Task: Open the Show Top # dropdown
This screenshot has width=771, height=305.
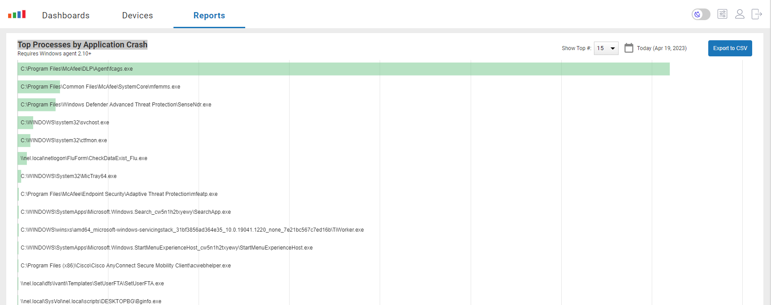Action: click(x=606, y=48)
